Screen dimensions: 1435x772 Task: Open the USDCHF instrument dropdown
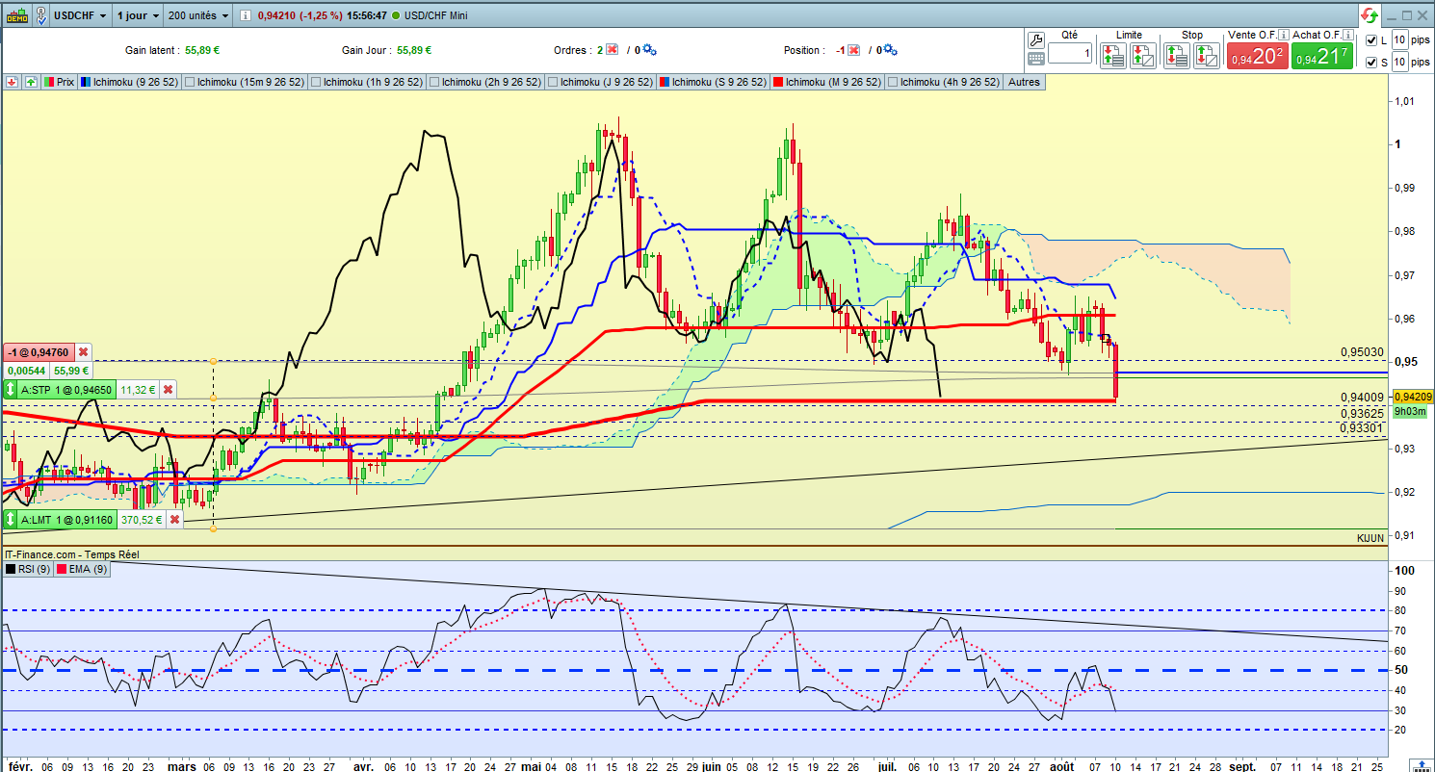(x=80, y=16)
